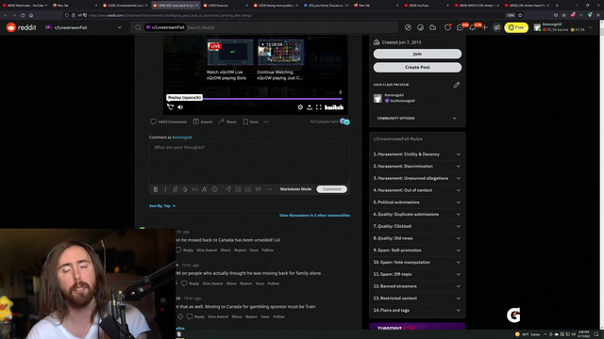
Task: Click the Reddit logo home link
Action: tap(21, 27)
